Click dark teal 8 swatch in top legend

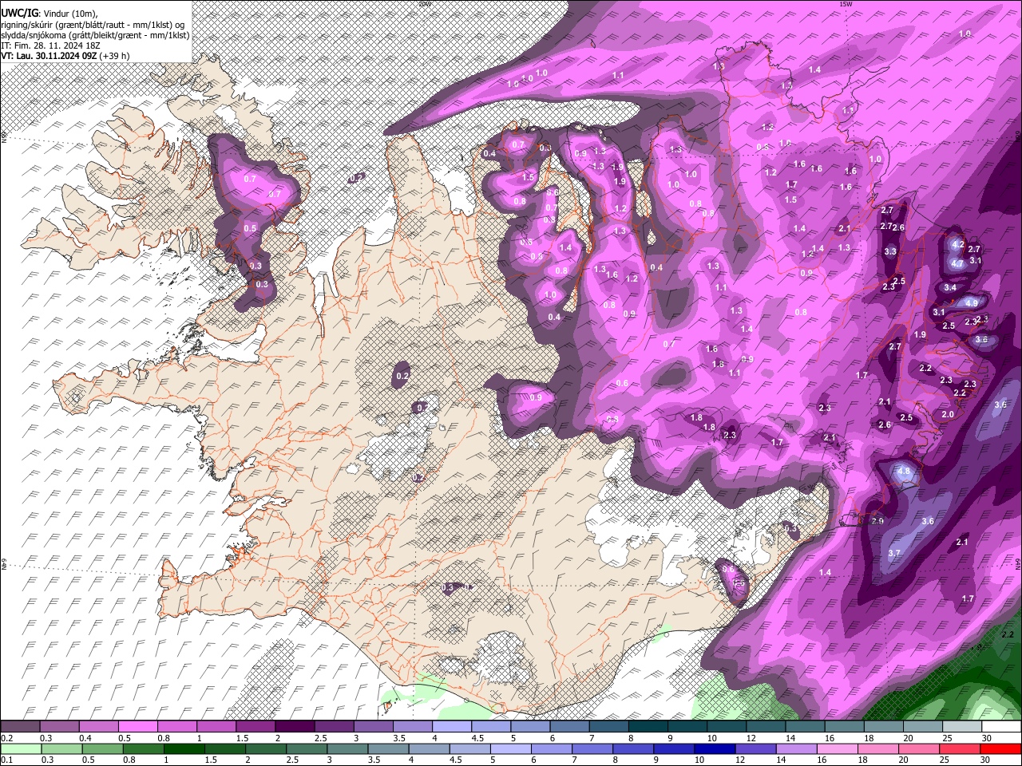648,726
